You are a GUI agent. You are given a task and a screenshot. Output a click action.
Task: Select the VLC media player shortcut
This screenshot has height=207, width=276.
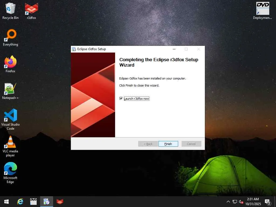11,146
